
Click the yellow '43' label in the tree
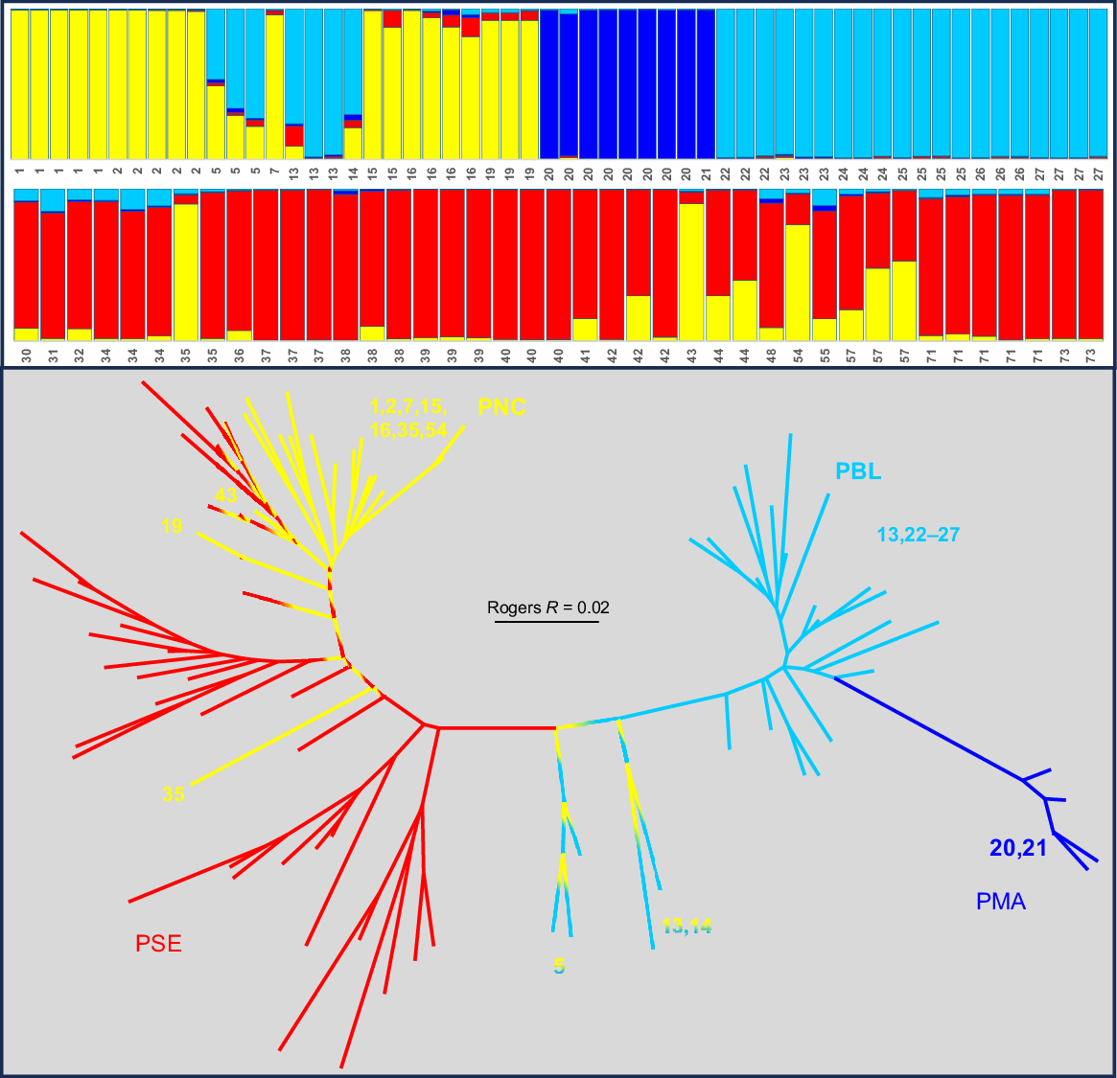click(225, 495)
